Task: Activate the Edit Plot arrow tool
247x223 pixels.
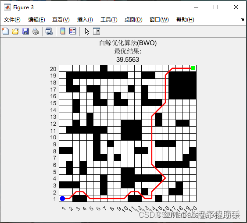Action: click(x=87, y=31)
